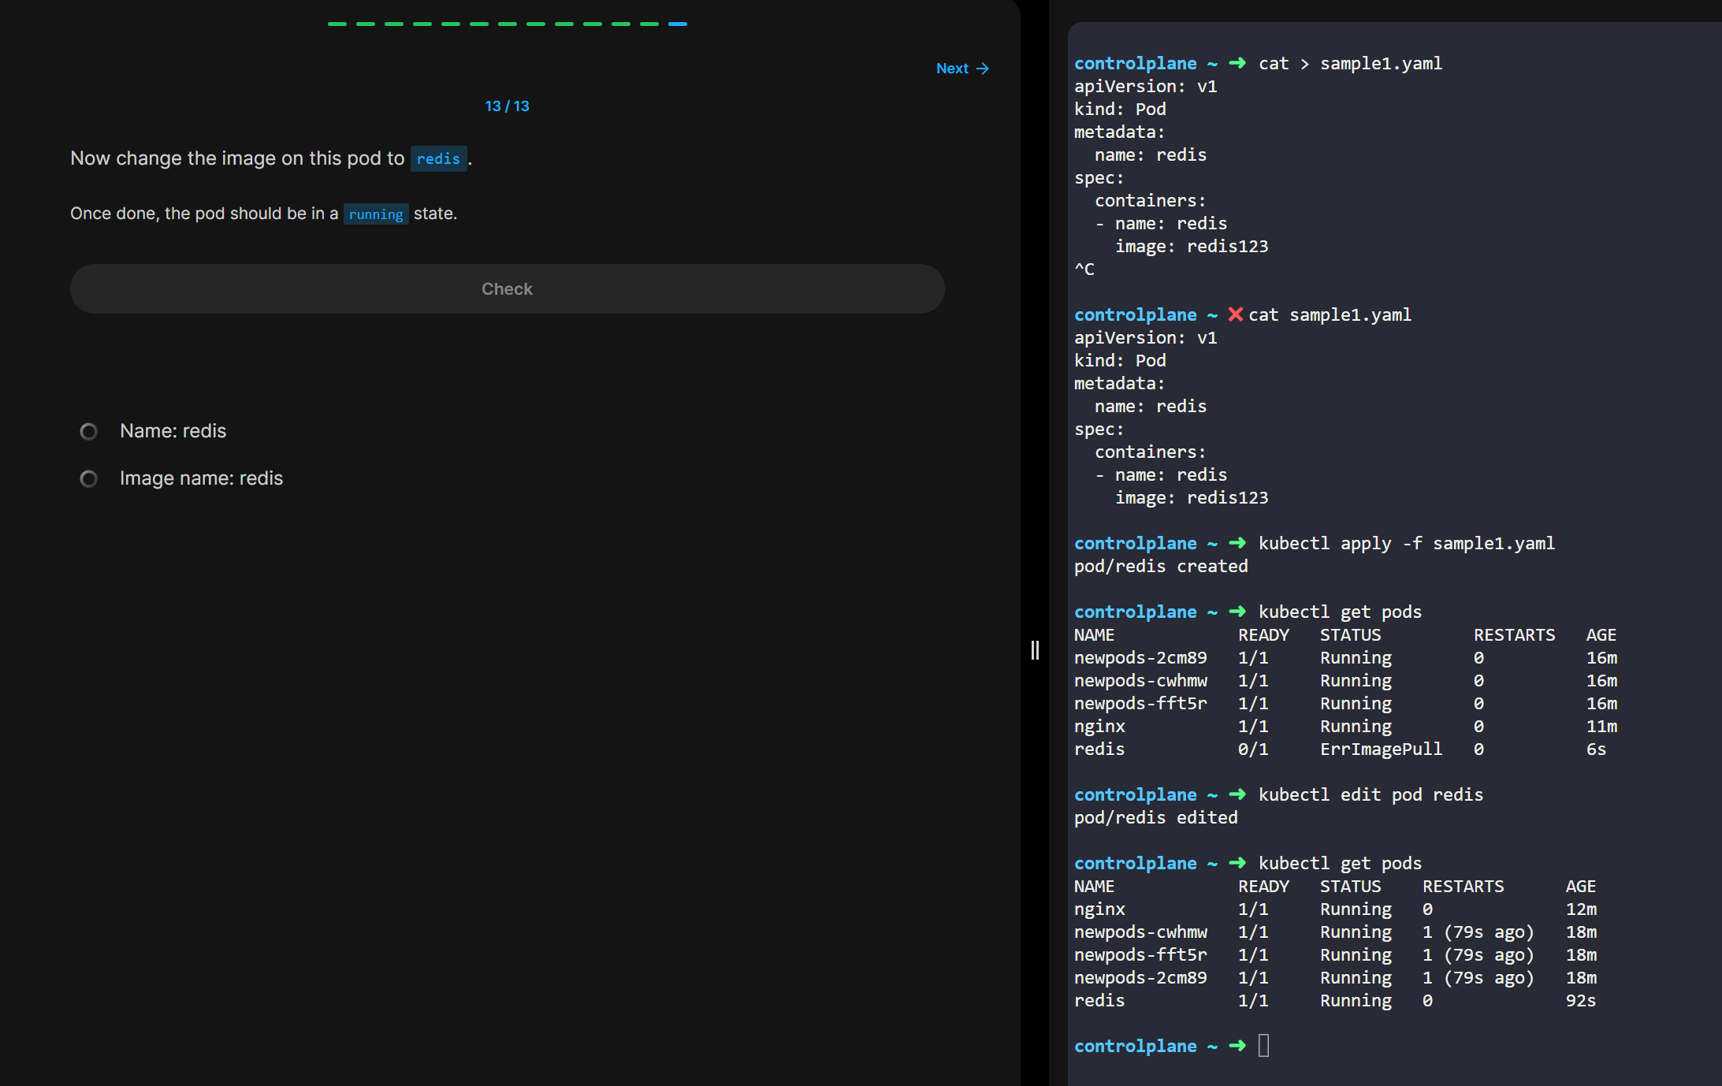Image resolution: width=1722 pixels, height=1086 pixels.
Task: Click the 'redis' code tag in the question
Action: click(438, 159)
